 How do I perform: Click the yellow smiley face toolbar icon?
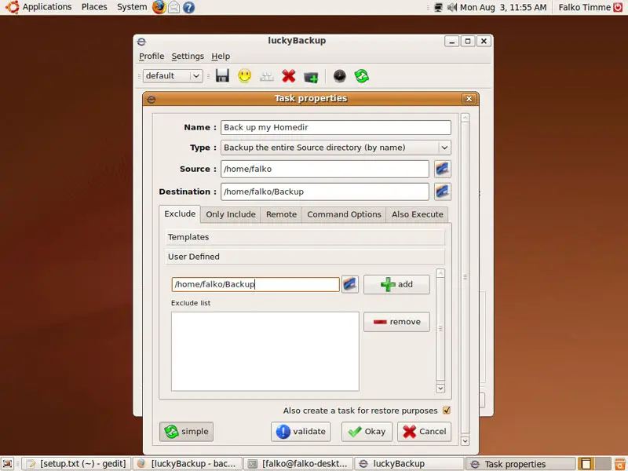point(244,75)
